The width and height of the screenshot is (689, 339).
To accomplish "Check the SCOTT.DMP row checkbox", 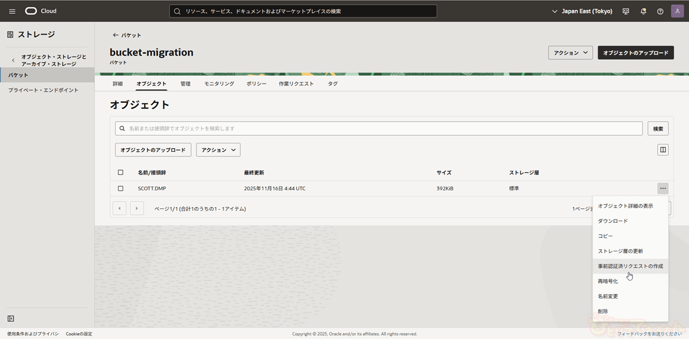I will click(x=121, y=188).
